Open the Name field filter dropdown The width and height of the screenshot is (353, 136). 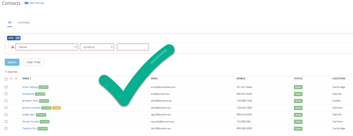click(47, 47)
